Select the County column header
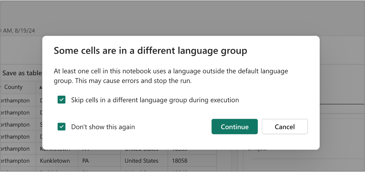Viewport: 365px width, 172px height. click(13, 87)
